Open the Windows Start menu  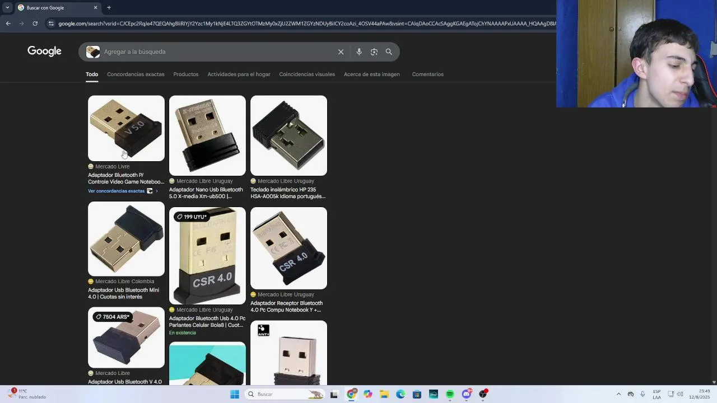click(235, 394)
